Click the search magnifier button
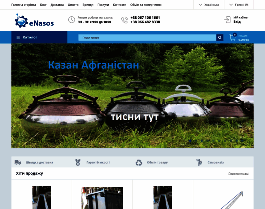The width and height of the screenshot is (265, 209). pyautogui.click(x=220, y=38)
